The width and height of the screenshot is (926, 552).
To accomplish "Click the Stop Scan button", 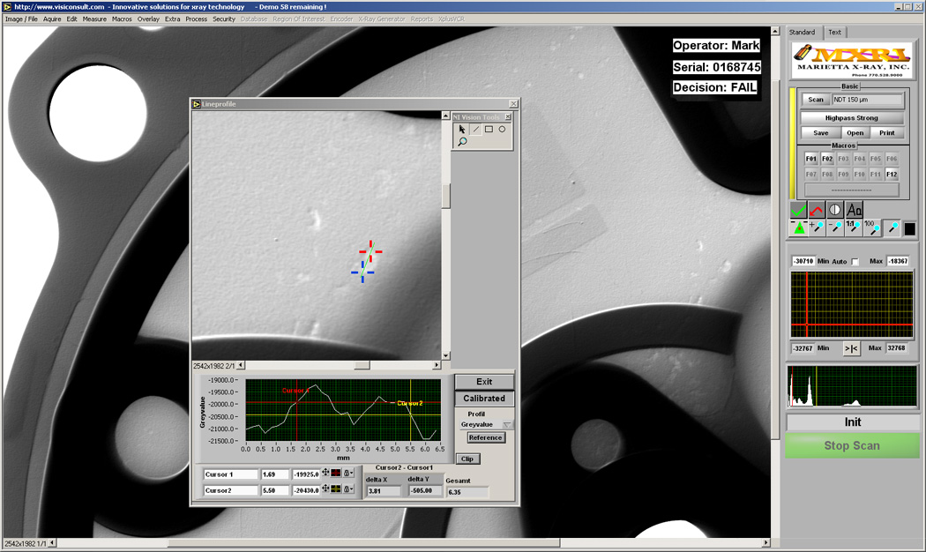I will click(852, 445).
